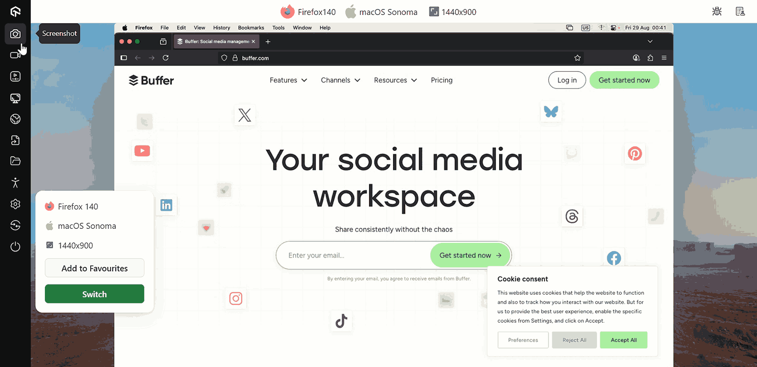This screenshot has width=757, height=367.
Task: Toggle the Firefox sidebar icon left of Back
Action: 124,58
